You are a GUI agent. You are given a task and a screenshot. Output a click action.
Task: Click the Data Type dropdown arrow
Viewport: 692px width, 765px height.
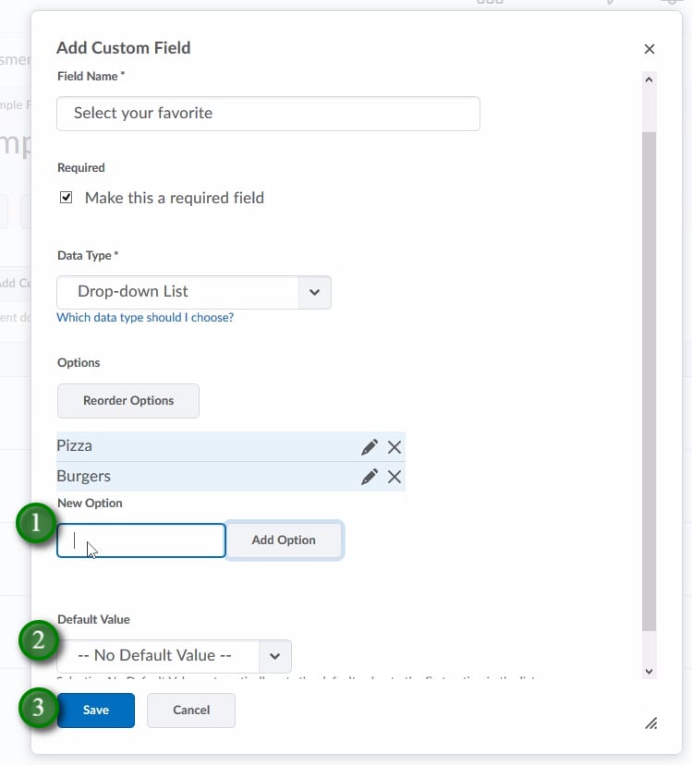pyautogui.click(x=314, y=292)
